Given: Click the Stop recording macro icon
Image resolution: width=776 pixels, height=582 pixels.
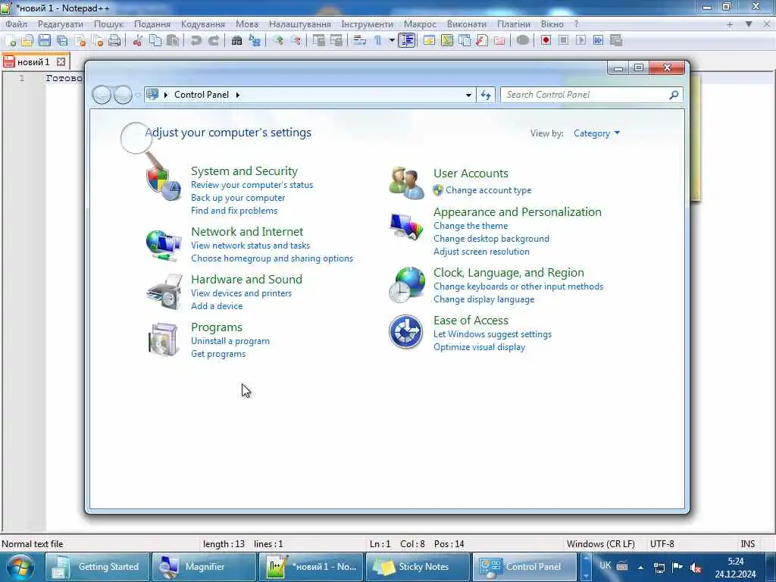Looking at the screenshot, I should (x=563, y=41).
